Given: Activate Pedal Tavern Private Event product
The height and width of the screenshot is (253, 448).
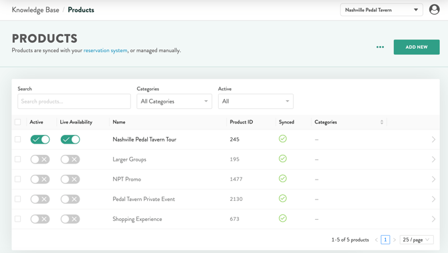Looking at the screenshot, I should [40, 199].
